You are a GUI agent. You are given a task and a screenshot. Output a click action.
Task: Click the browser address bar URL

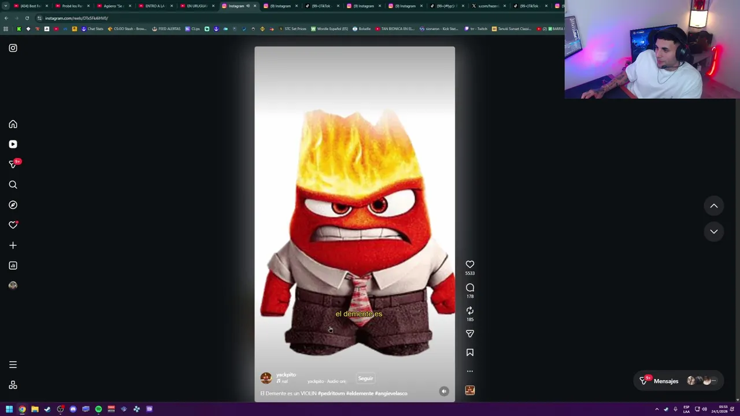click(76, 18)
